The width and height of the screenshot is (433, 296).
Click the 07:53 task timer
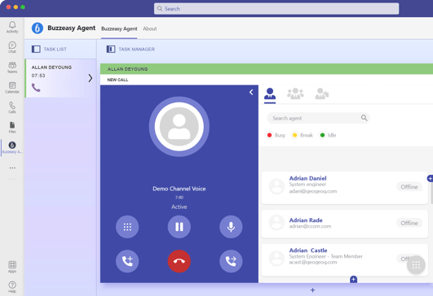pyautogui.click(x=38, y=76)
